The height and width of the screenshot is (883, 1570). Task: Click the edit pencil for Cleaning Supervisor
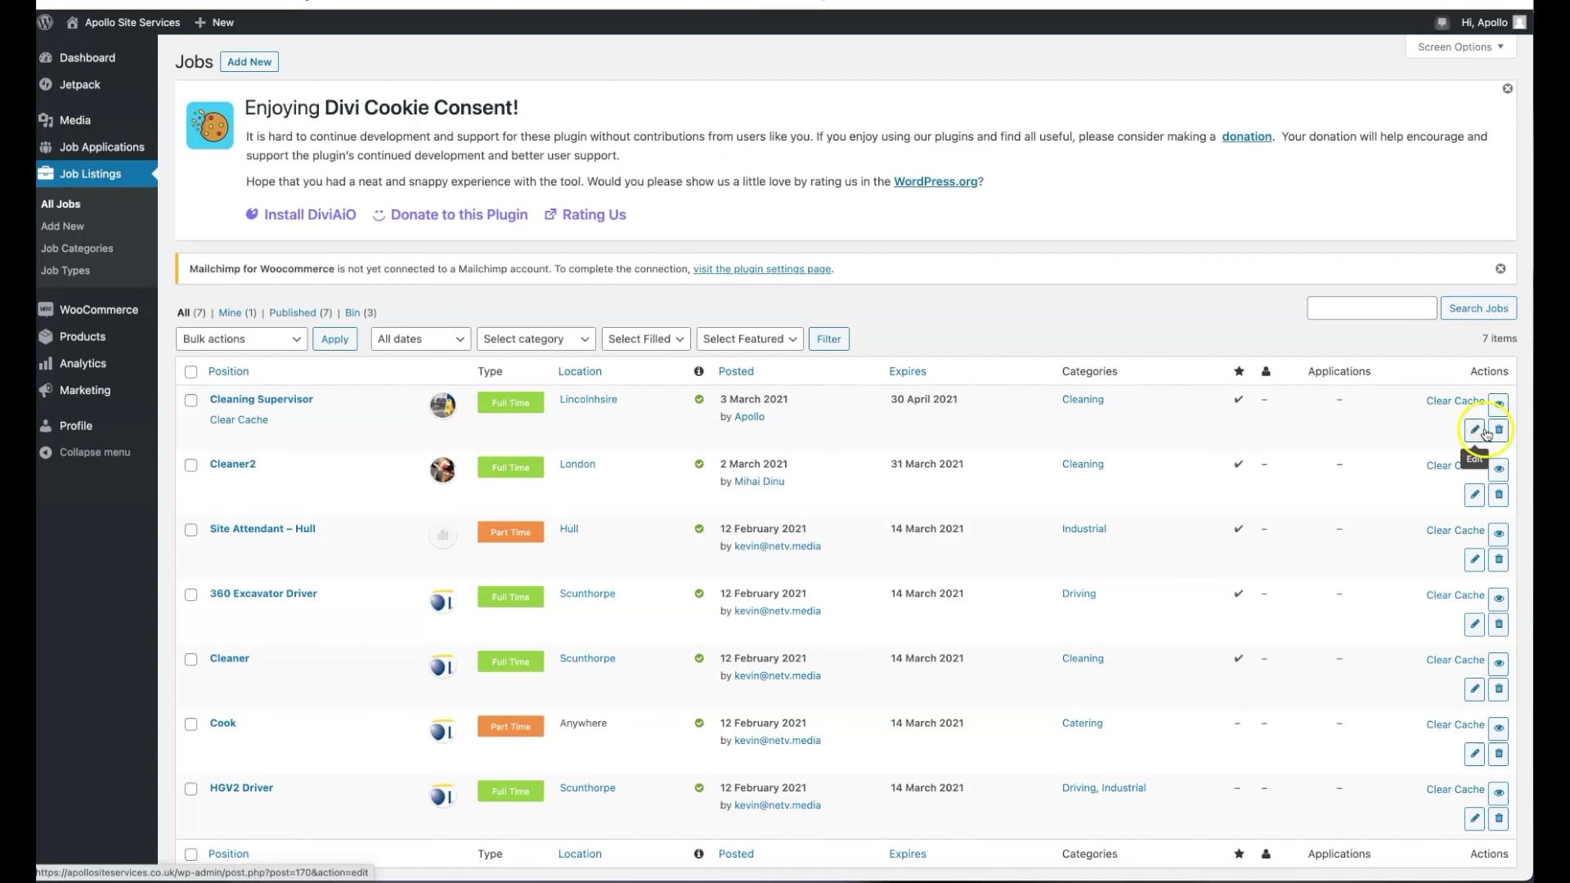[1474, 429]
